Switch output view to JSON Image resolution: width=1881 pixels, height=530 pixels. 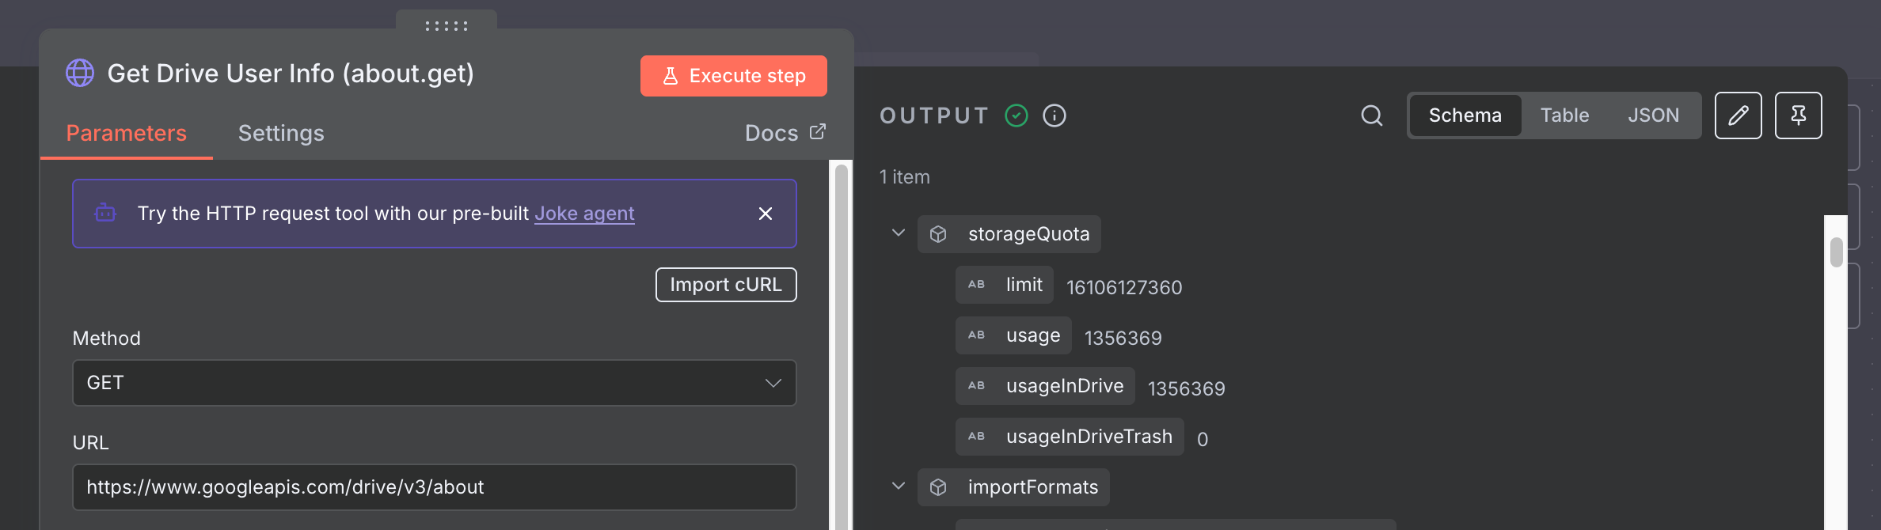pyautogui.click(x=1653, y=115)
